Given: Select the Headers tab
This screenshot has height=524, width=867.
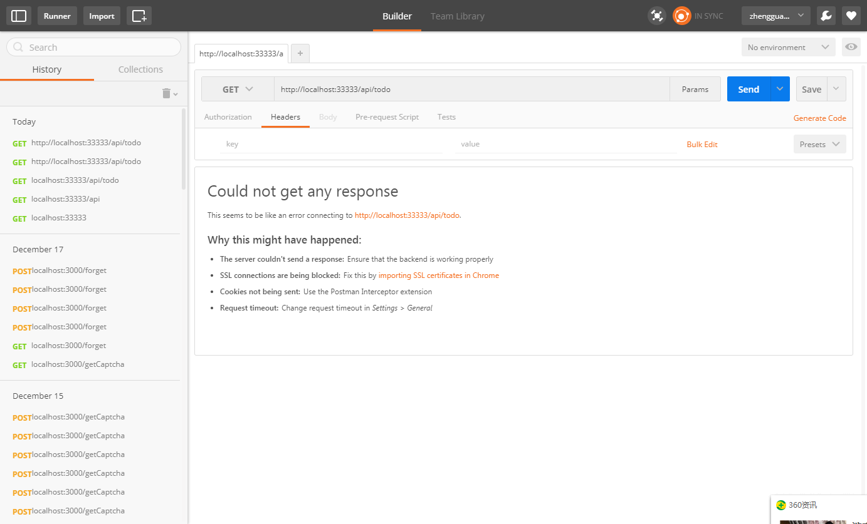Looking at the screenshot, I should (x=285, y=117).
